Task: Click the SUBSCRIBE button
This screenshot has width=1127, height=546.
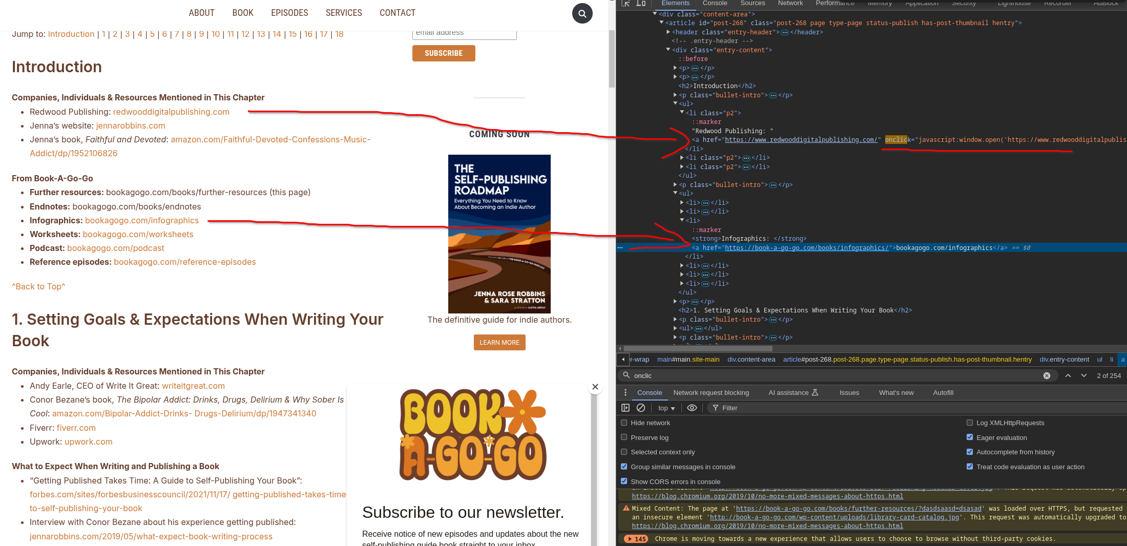Action: coord(444,53)
